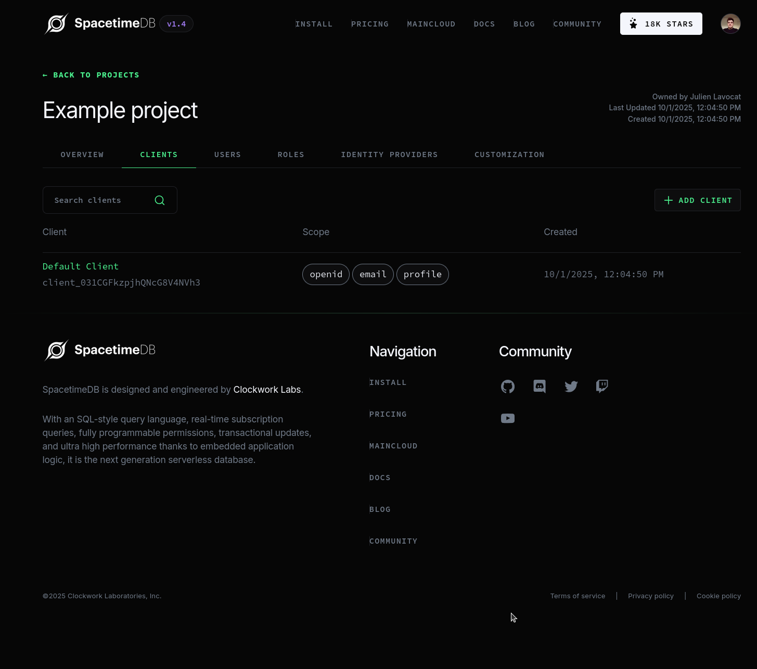Open the GitHub community icon in footer
Viewport: 757px width, 669px height.
coord(507,387)
